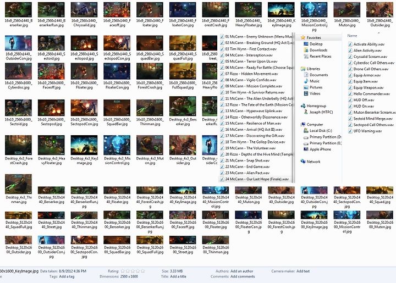This screenshot has height=283, width=396.
Task: Select 07 Rizzo - Hidden Movement.wav
Action: [249, 74]
